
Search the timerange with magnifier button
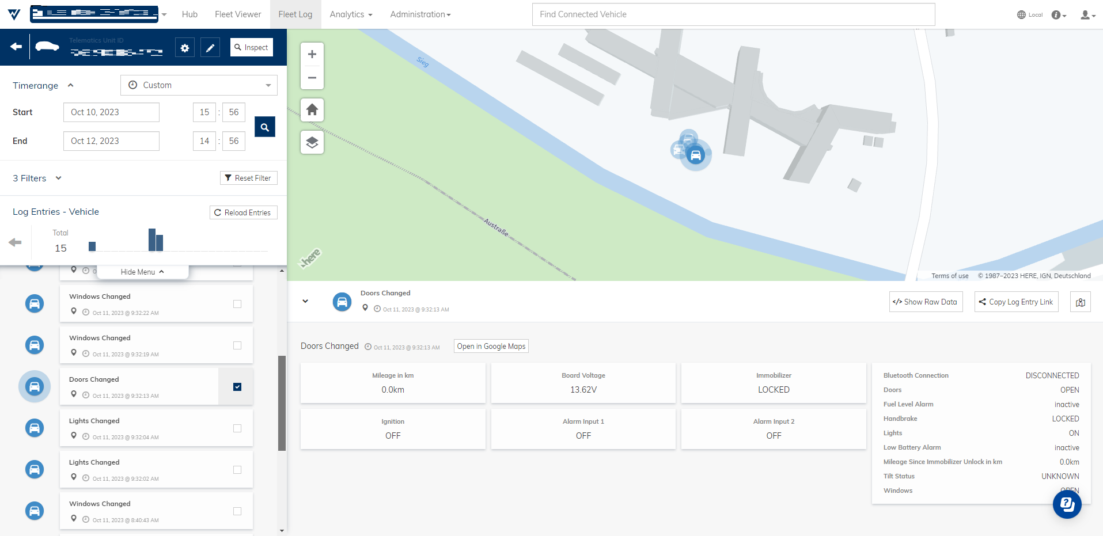coord(265,127)
